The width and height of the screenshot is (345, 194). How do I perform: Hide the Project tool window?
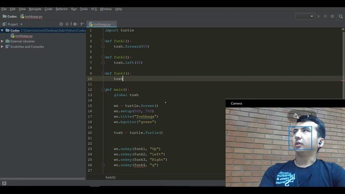[82, 24]
